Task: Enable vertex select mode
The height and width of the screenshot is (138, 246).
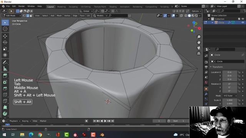Action: click(x=24, y=16)
